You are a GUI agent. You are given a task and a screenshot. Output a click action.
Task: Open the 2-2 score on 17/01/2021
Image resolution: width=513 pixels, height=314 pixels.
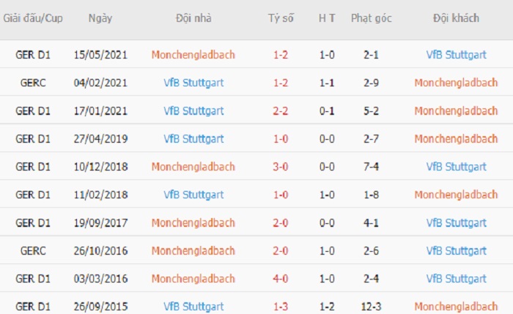tap(281, 111)
